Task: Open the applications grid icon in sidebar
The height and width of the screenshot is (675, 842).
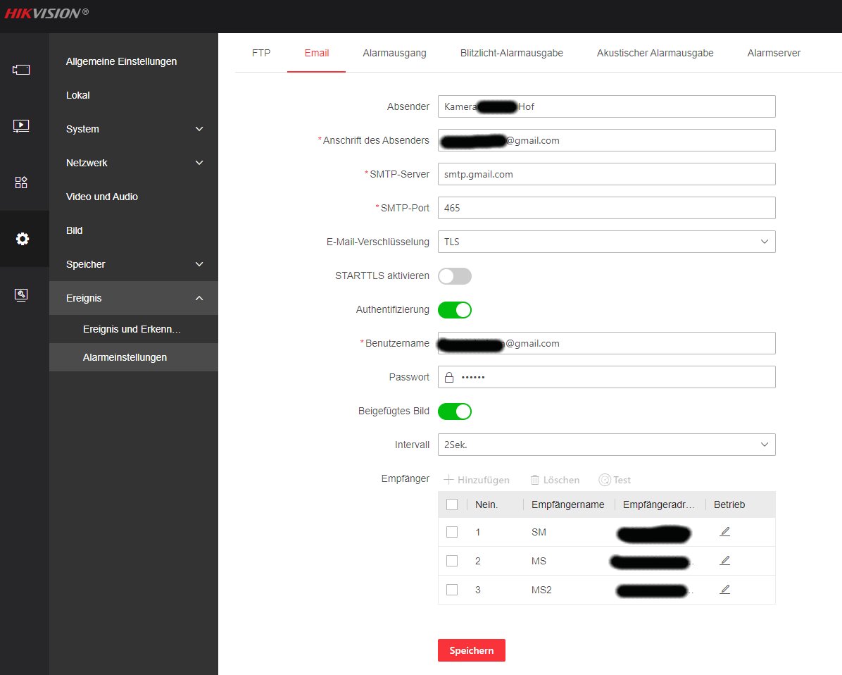Action: [21, 182]
